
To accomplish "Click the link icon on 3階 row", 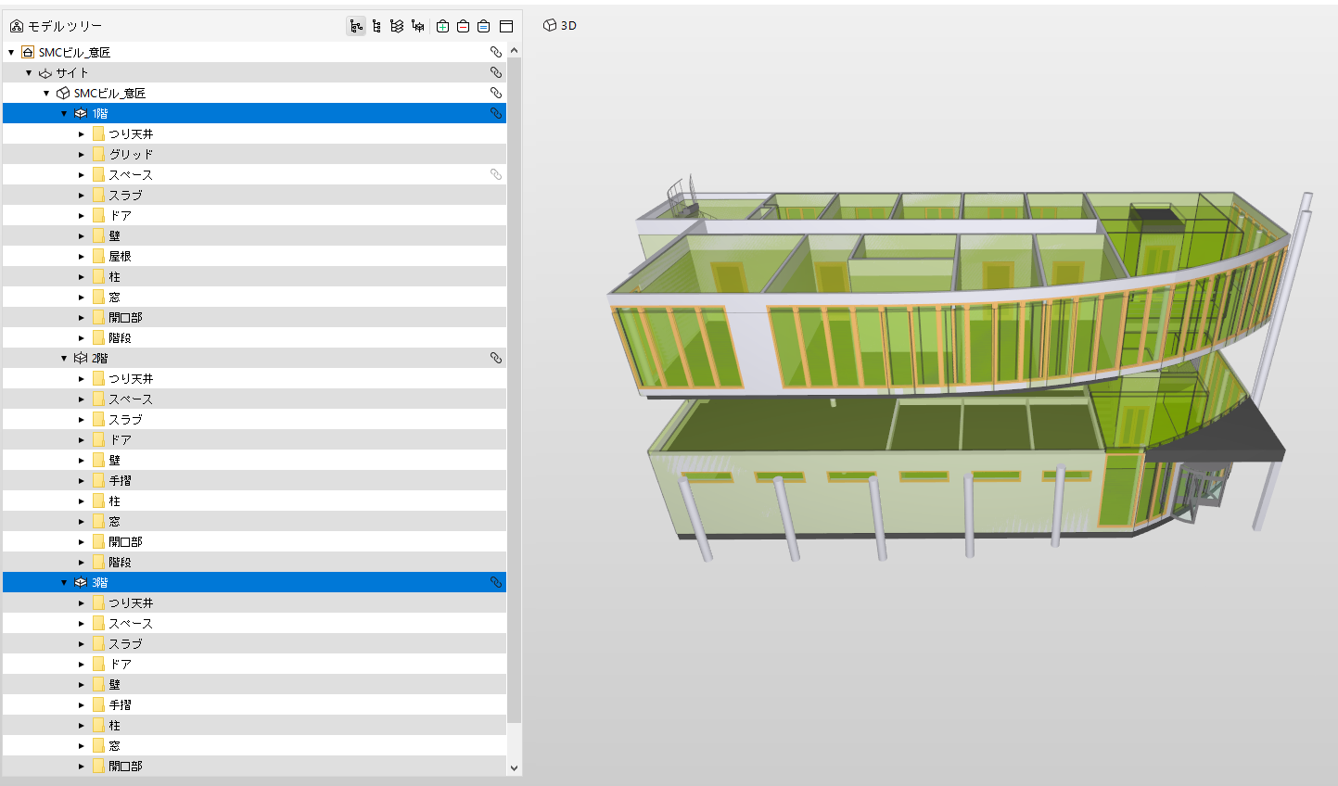I will (x=496, y=582).
